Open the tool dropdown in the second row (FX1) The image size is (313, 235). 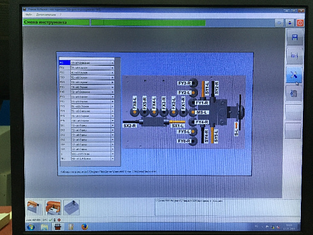pos(112,68)
